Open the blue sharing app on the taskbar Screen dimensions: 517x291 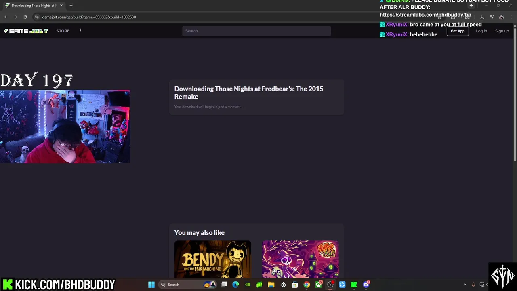342,285
